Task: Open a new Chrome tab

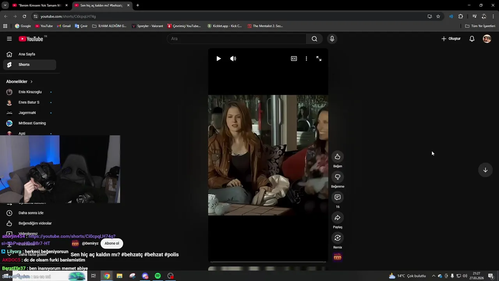Action: [138, 5]
